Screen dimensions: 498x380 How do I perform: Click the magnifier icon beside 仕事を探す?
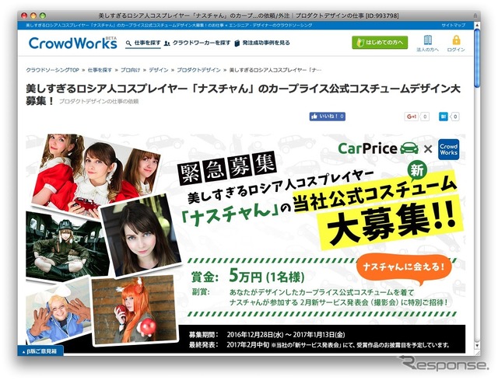tap(128, 44)
